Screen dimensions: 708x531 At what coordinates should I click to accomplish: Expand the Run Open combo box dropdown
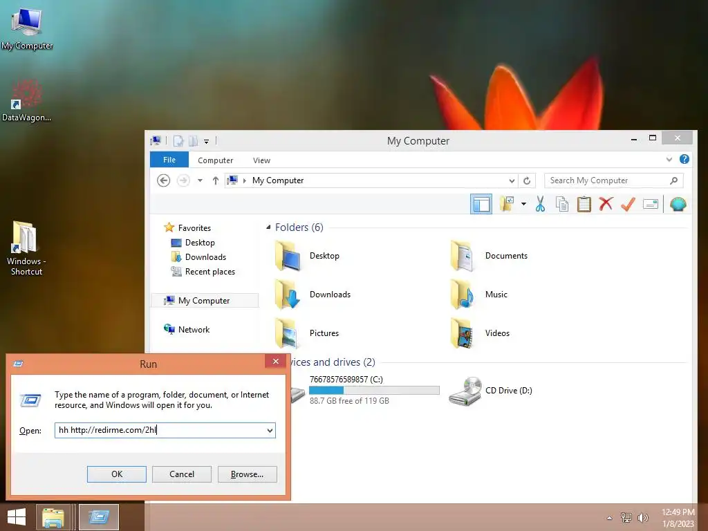coord(270,430)
